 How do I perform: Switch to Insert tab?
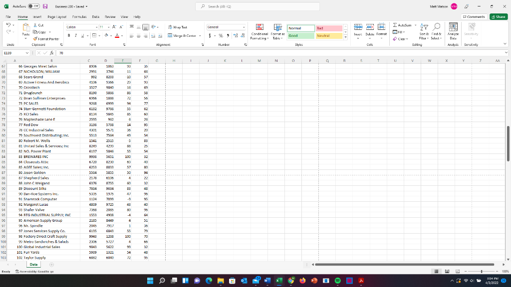click(37, 16)
